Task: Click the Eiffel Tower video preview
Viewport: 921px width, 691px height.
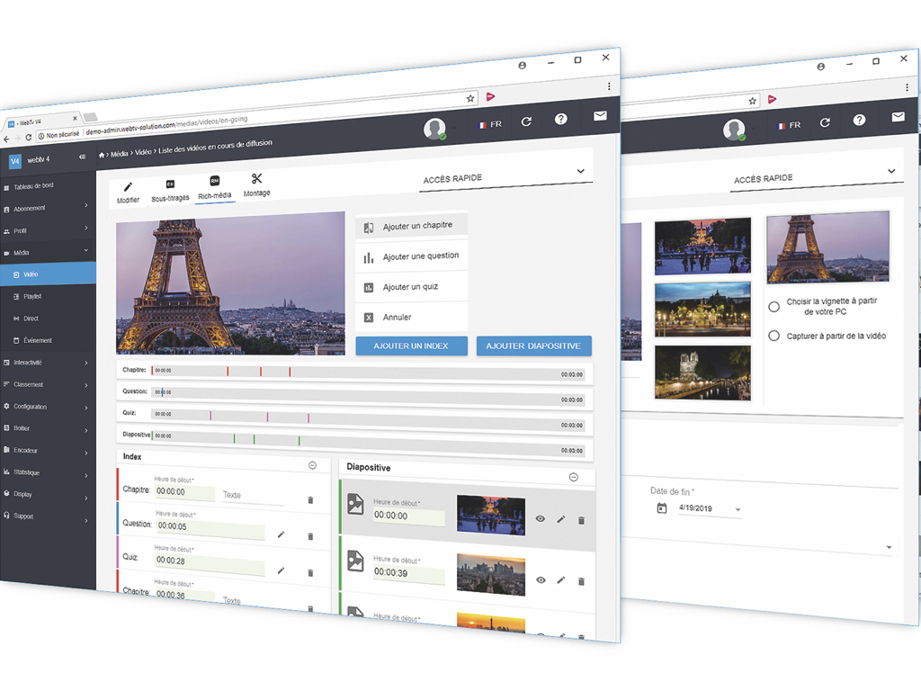Action: (x=230, y=283)
